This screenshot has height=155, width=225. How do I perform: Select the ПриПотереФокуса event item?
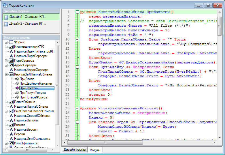[33, 97]
